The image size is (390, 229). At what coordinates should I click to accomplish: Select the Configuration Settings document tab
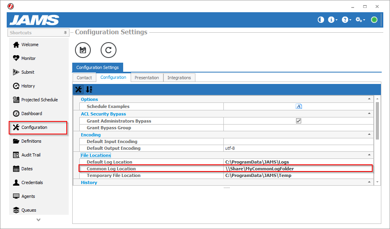[97, 67]
